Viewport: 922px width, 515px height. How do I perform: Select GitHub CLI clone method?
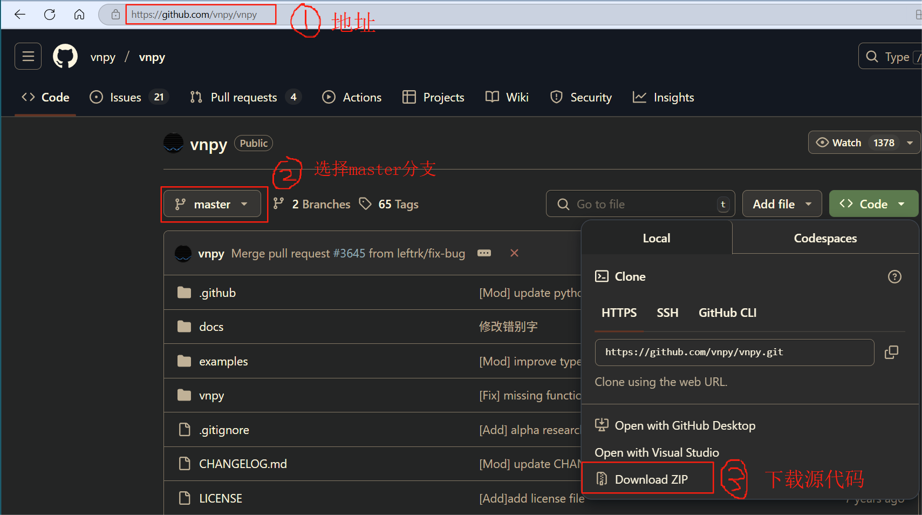point(727,313)
